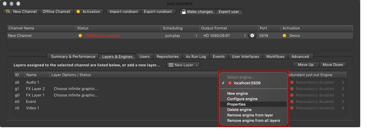Open the Summary & Performance tab
This screenshot has height=134, width=367.
pos(73,57)
